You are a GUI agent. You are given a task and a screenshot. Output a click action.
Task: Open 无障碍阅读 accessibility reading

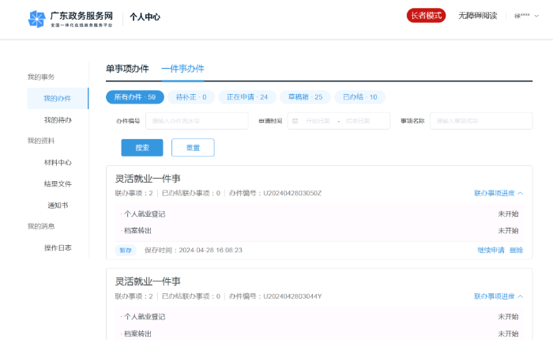click(477, 16)
